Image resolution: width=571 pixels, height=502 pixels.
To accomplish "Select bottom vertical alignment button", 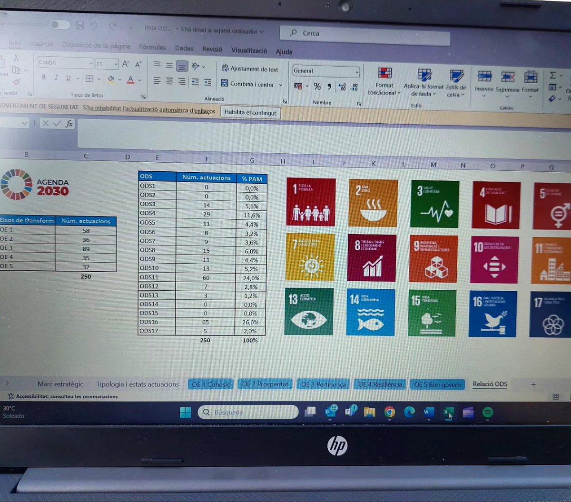I will (x=182, y=66).
